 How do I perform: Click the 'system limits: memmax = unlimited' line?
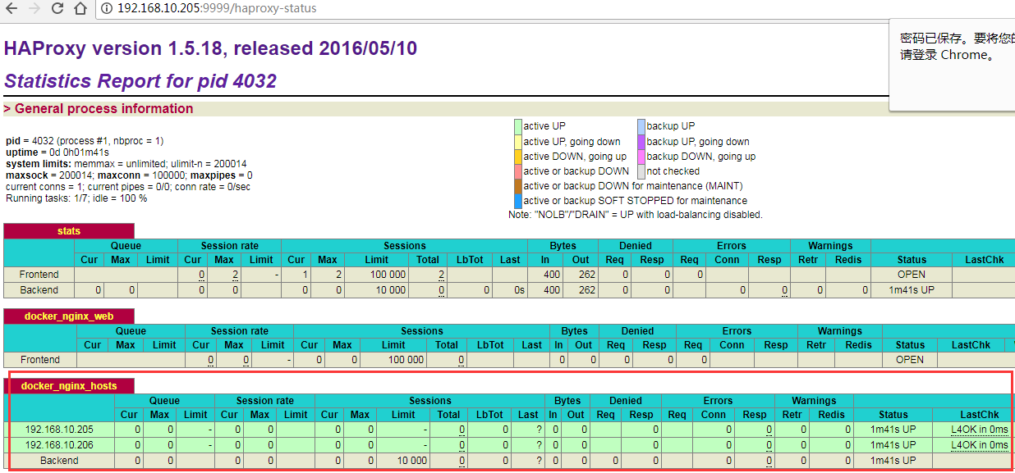pyautogui.click(x=126, y=164)
